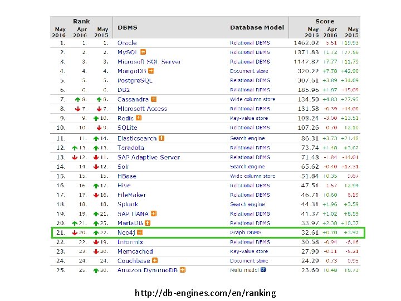This screenshot has width=401, height=301.
Task: Click the green up arrow in the SAP HANA row
Action: tap(96, 214)
